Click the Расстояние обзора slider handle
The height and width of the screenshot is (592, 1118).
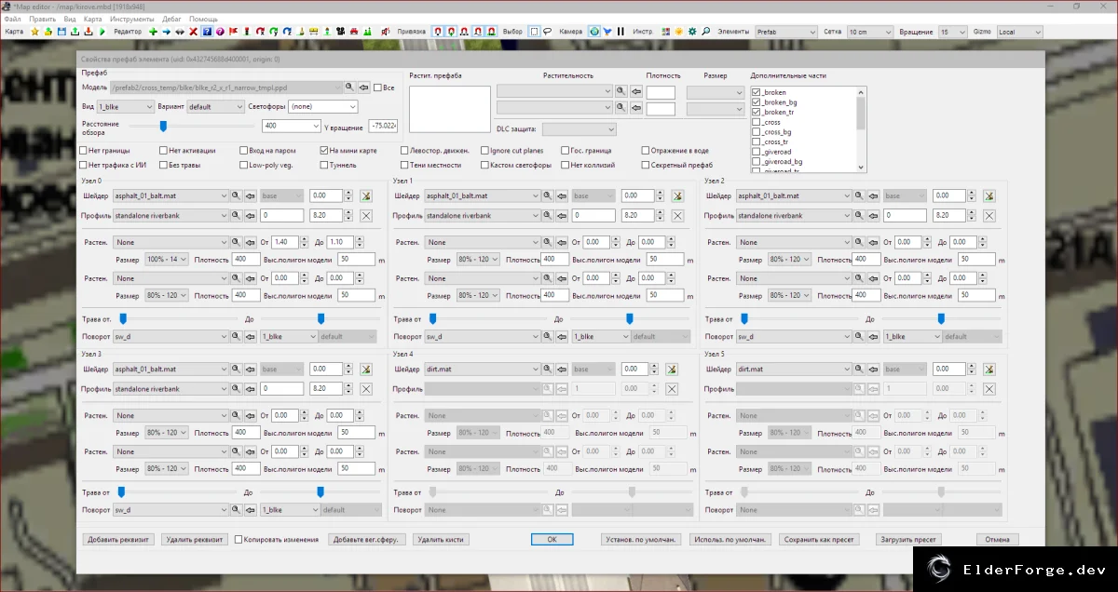point(163,126)
